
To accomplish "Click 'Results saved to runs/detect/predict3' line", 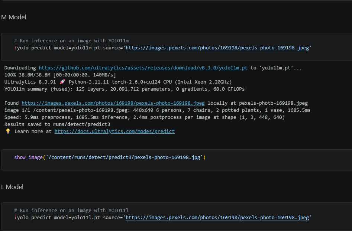I will point(57,124).
